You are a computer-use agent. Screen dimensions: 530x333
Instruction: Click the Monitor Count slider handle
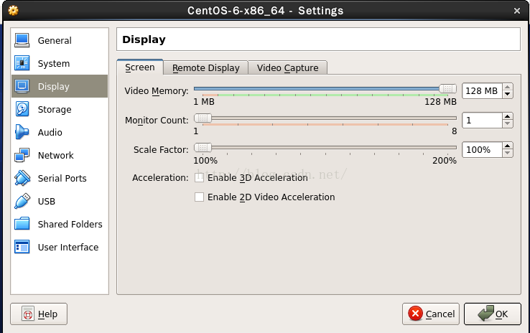[203, 118]
